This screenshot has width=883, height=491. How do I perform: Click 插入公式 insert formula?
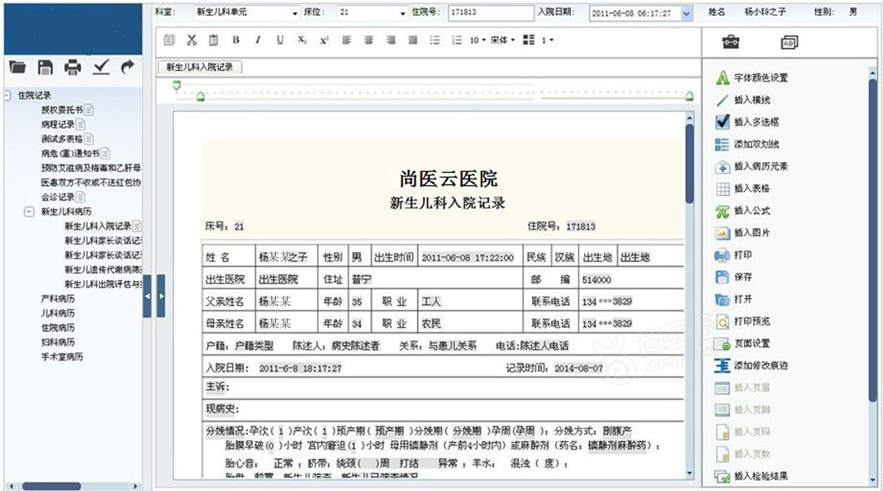pos(743,211)
